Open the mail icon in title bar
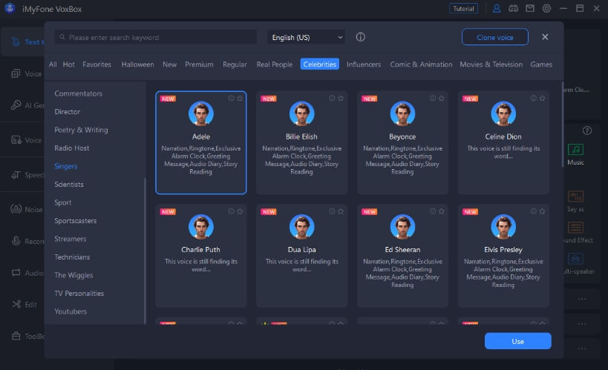Image resolution: width=608 pixels, height=370 pixels. point(529,8)
